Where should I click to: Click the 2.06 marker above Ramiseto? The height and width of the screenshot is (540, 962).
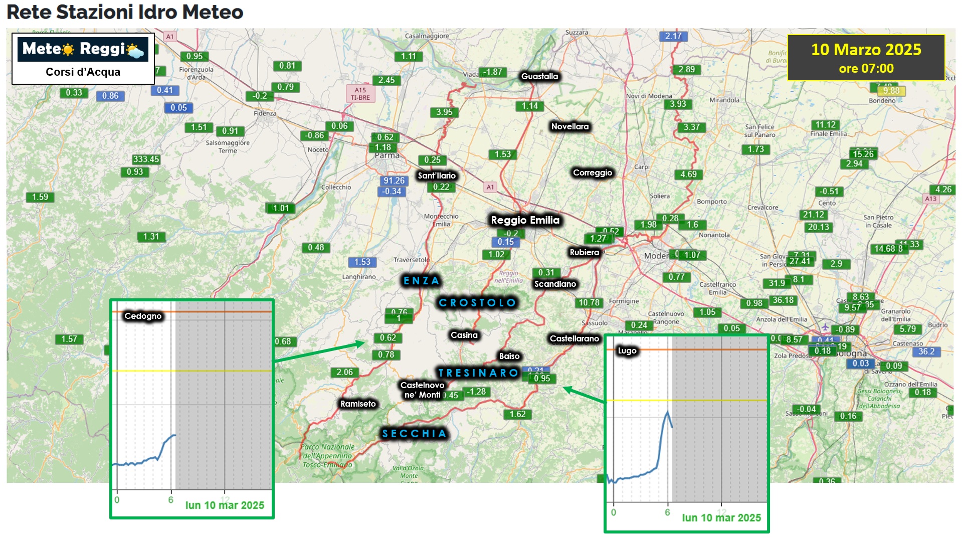344,372
